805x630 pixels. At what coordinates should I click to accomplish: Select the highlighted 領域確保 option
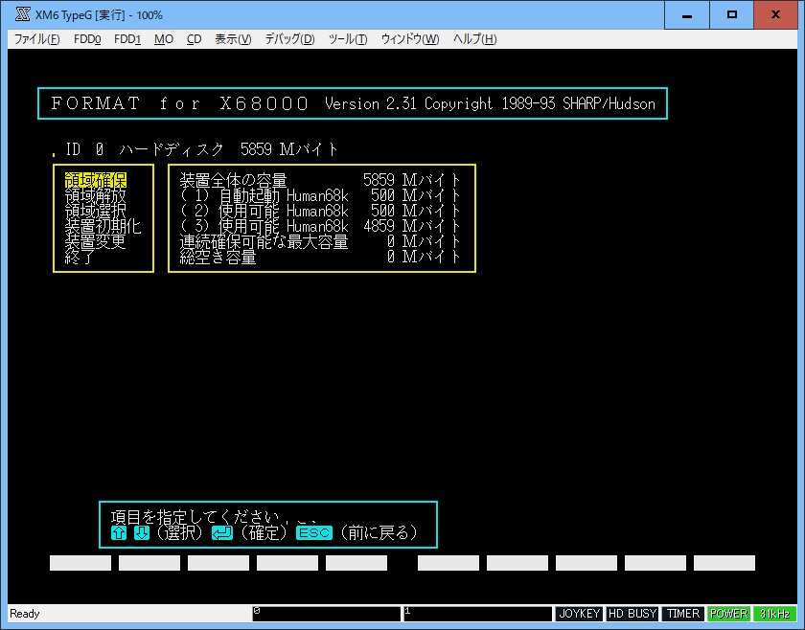click(96, 180)
